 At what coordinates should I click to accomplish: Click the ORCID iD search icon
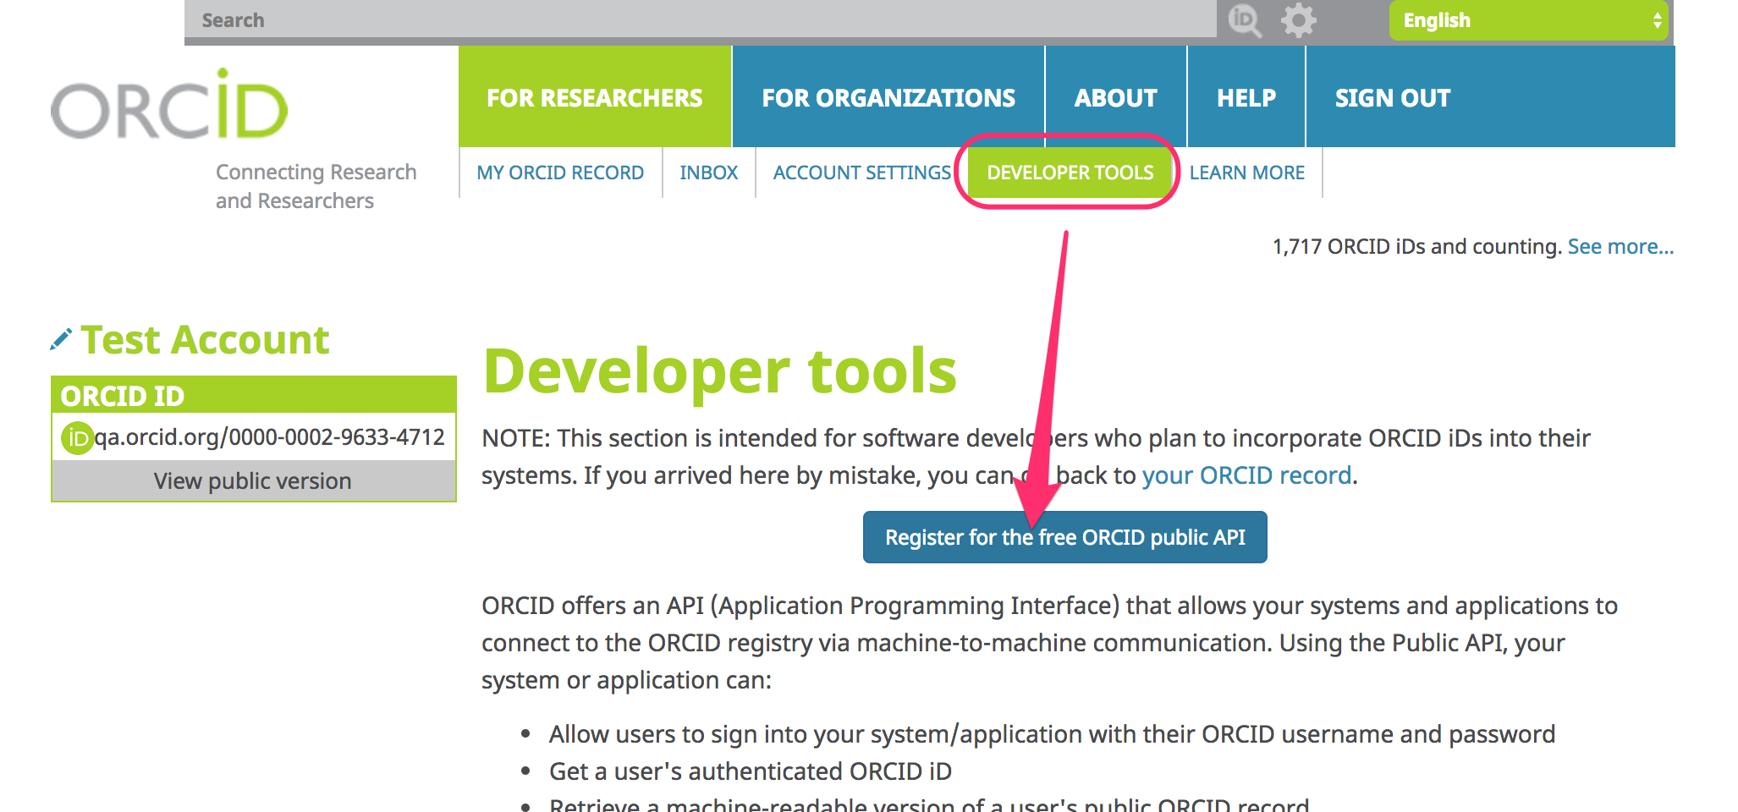tap(1245, 20)
